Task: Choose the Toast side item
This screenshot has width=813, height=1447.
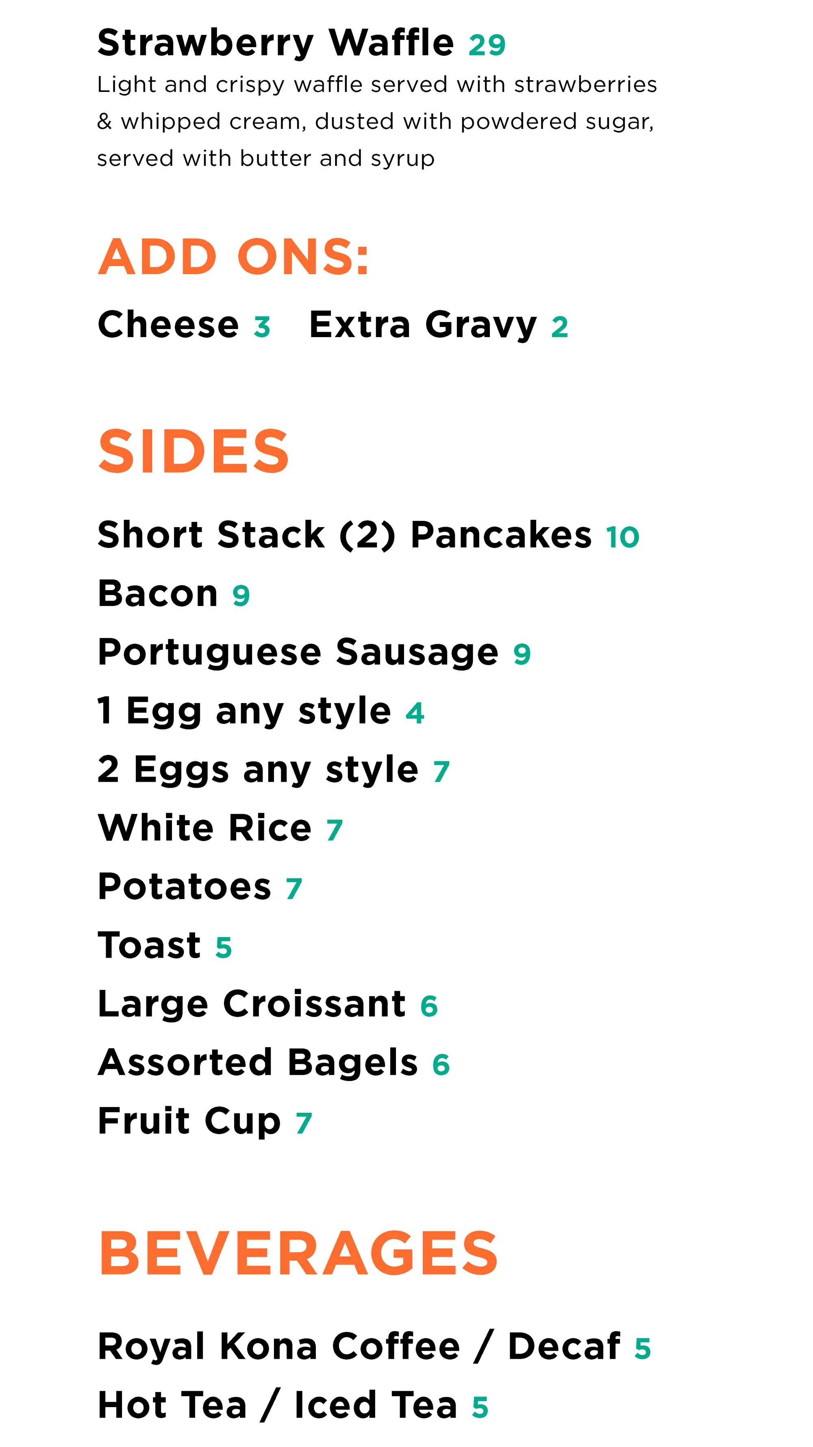Action: coord(149,945)
